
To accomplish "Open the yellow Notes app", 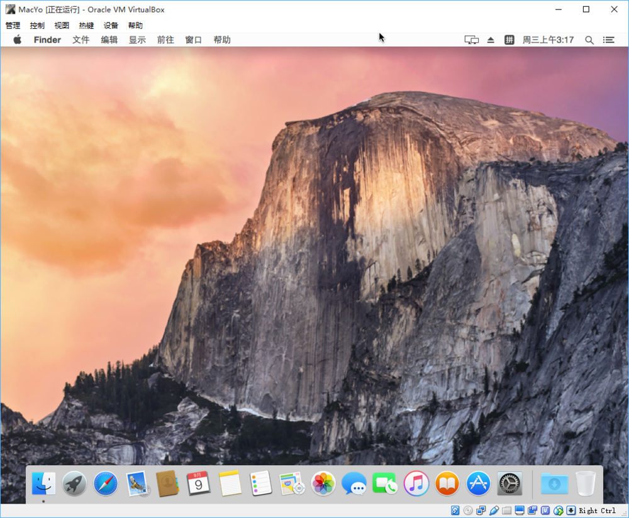I will 230,483.
